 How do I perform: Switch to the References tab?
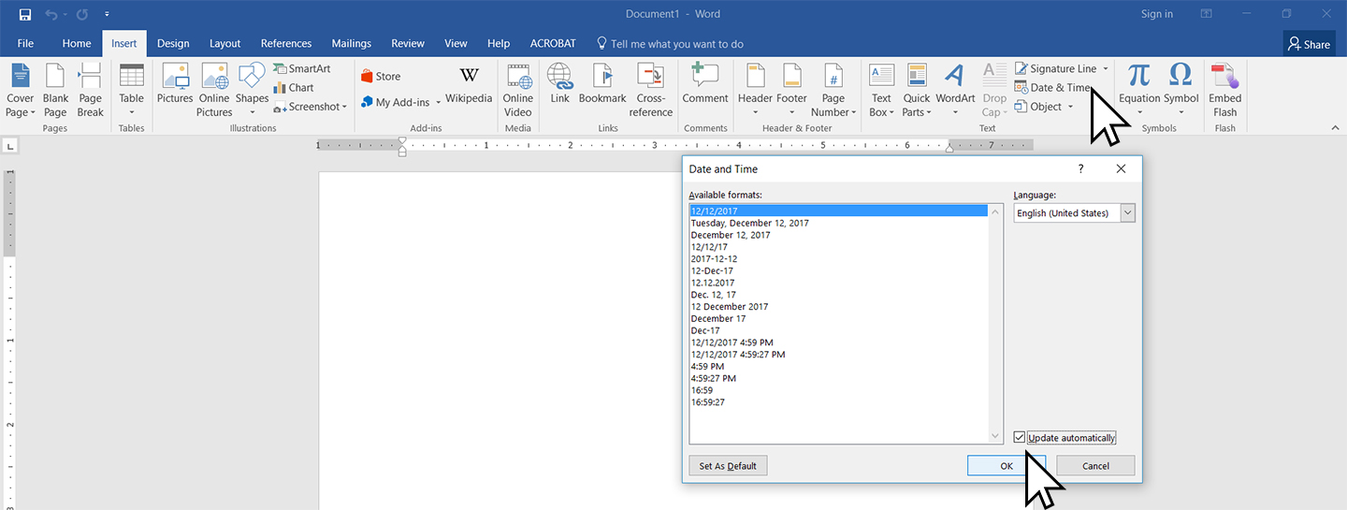point(286,44)
